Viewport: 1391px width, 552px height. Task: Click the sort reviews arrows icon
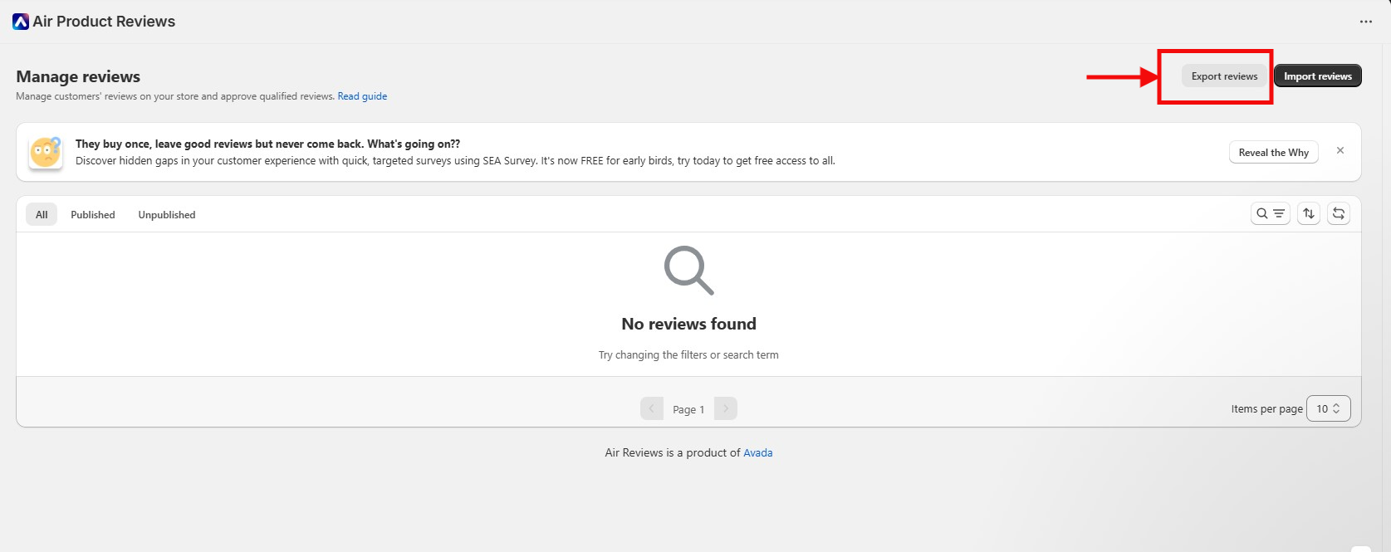(1309, 214)
